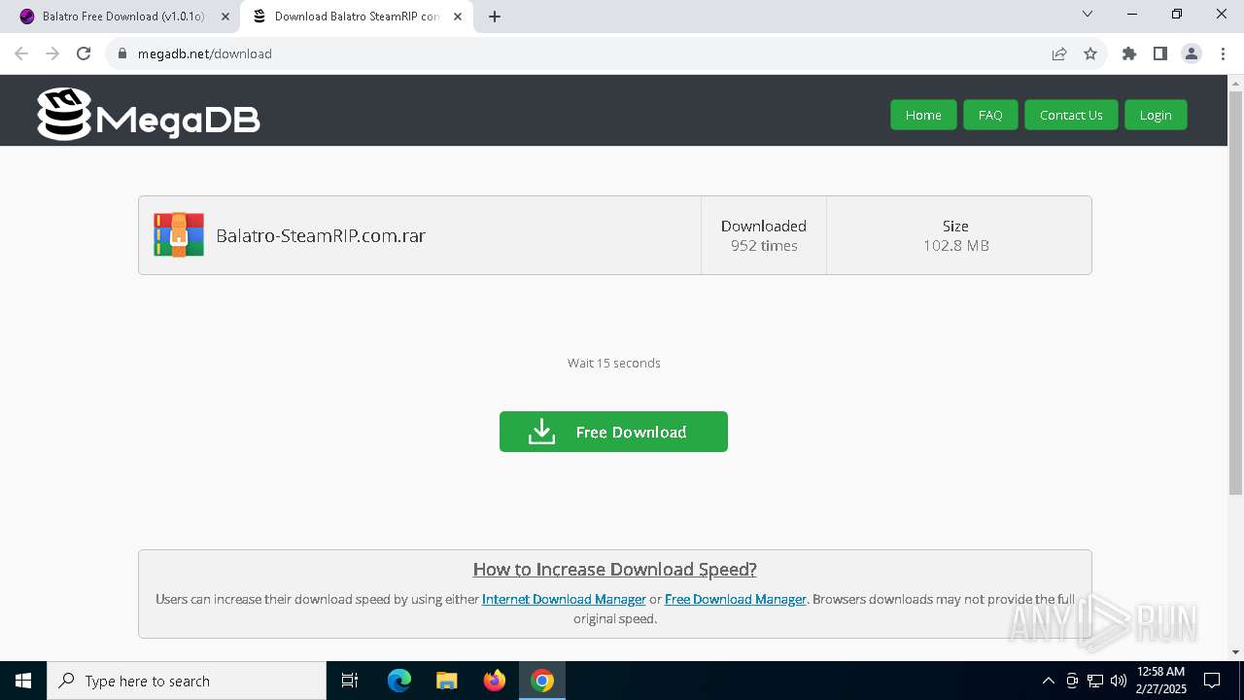Image resolution: width=1244 pixels, height=700 pixels.
Task: Click the MegaDB logo
Action: 149,115
